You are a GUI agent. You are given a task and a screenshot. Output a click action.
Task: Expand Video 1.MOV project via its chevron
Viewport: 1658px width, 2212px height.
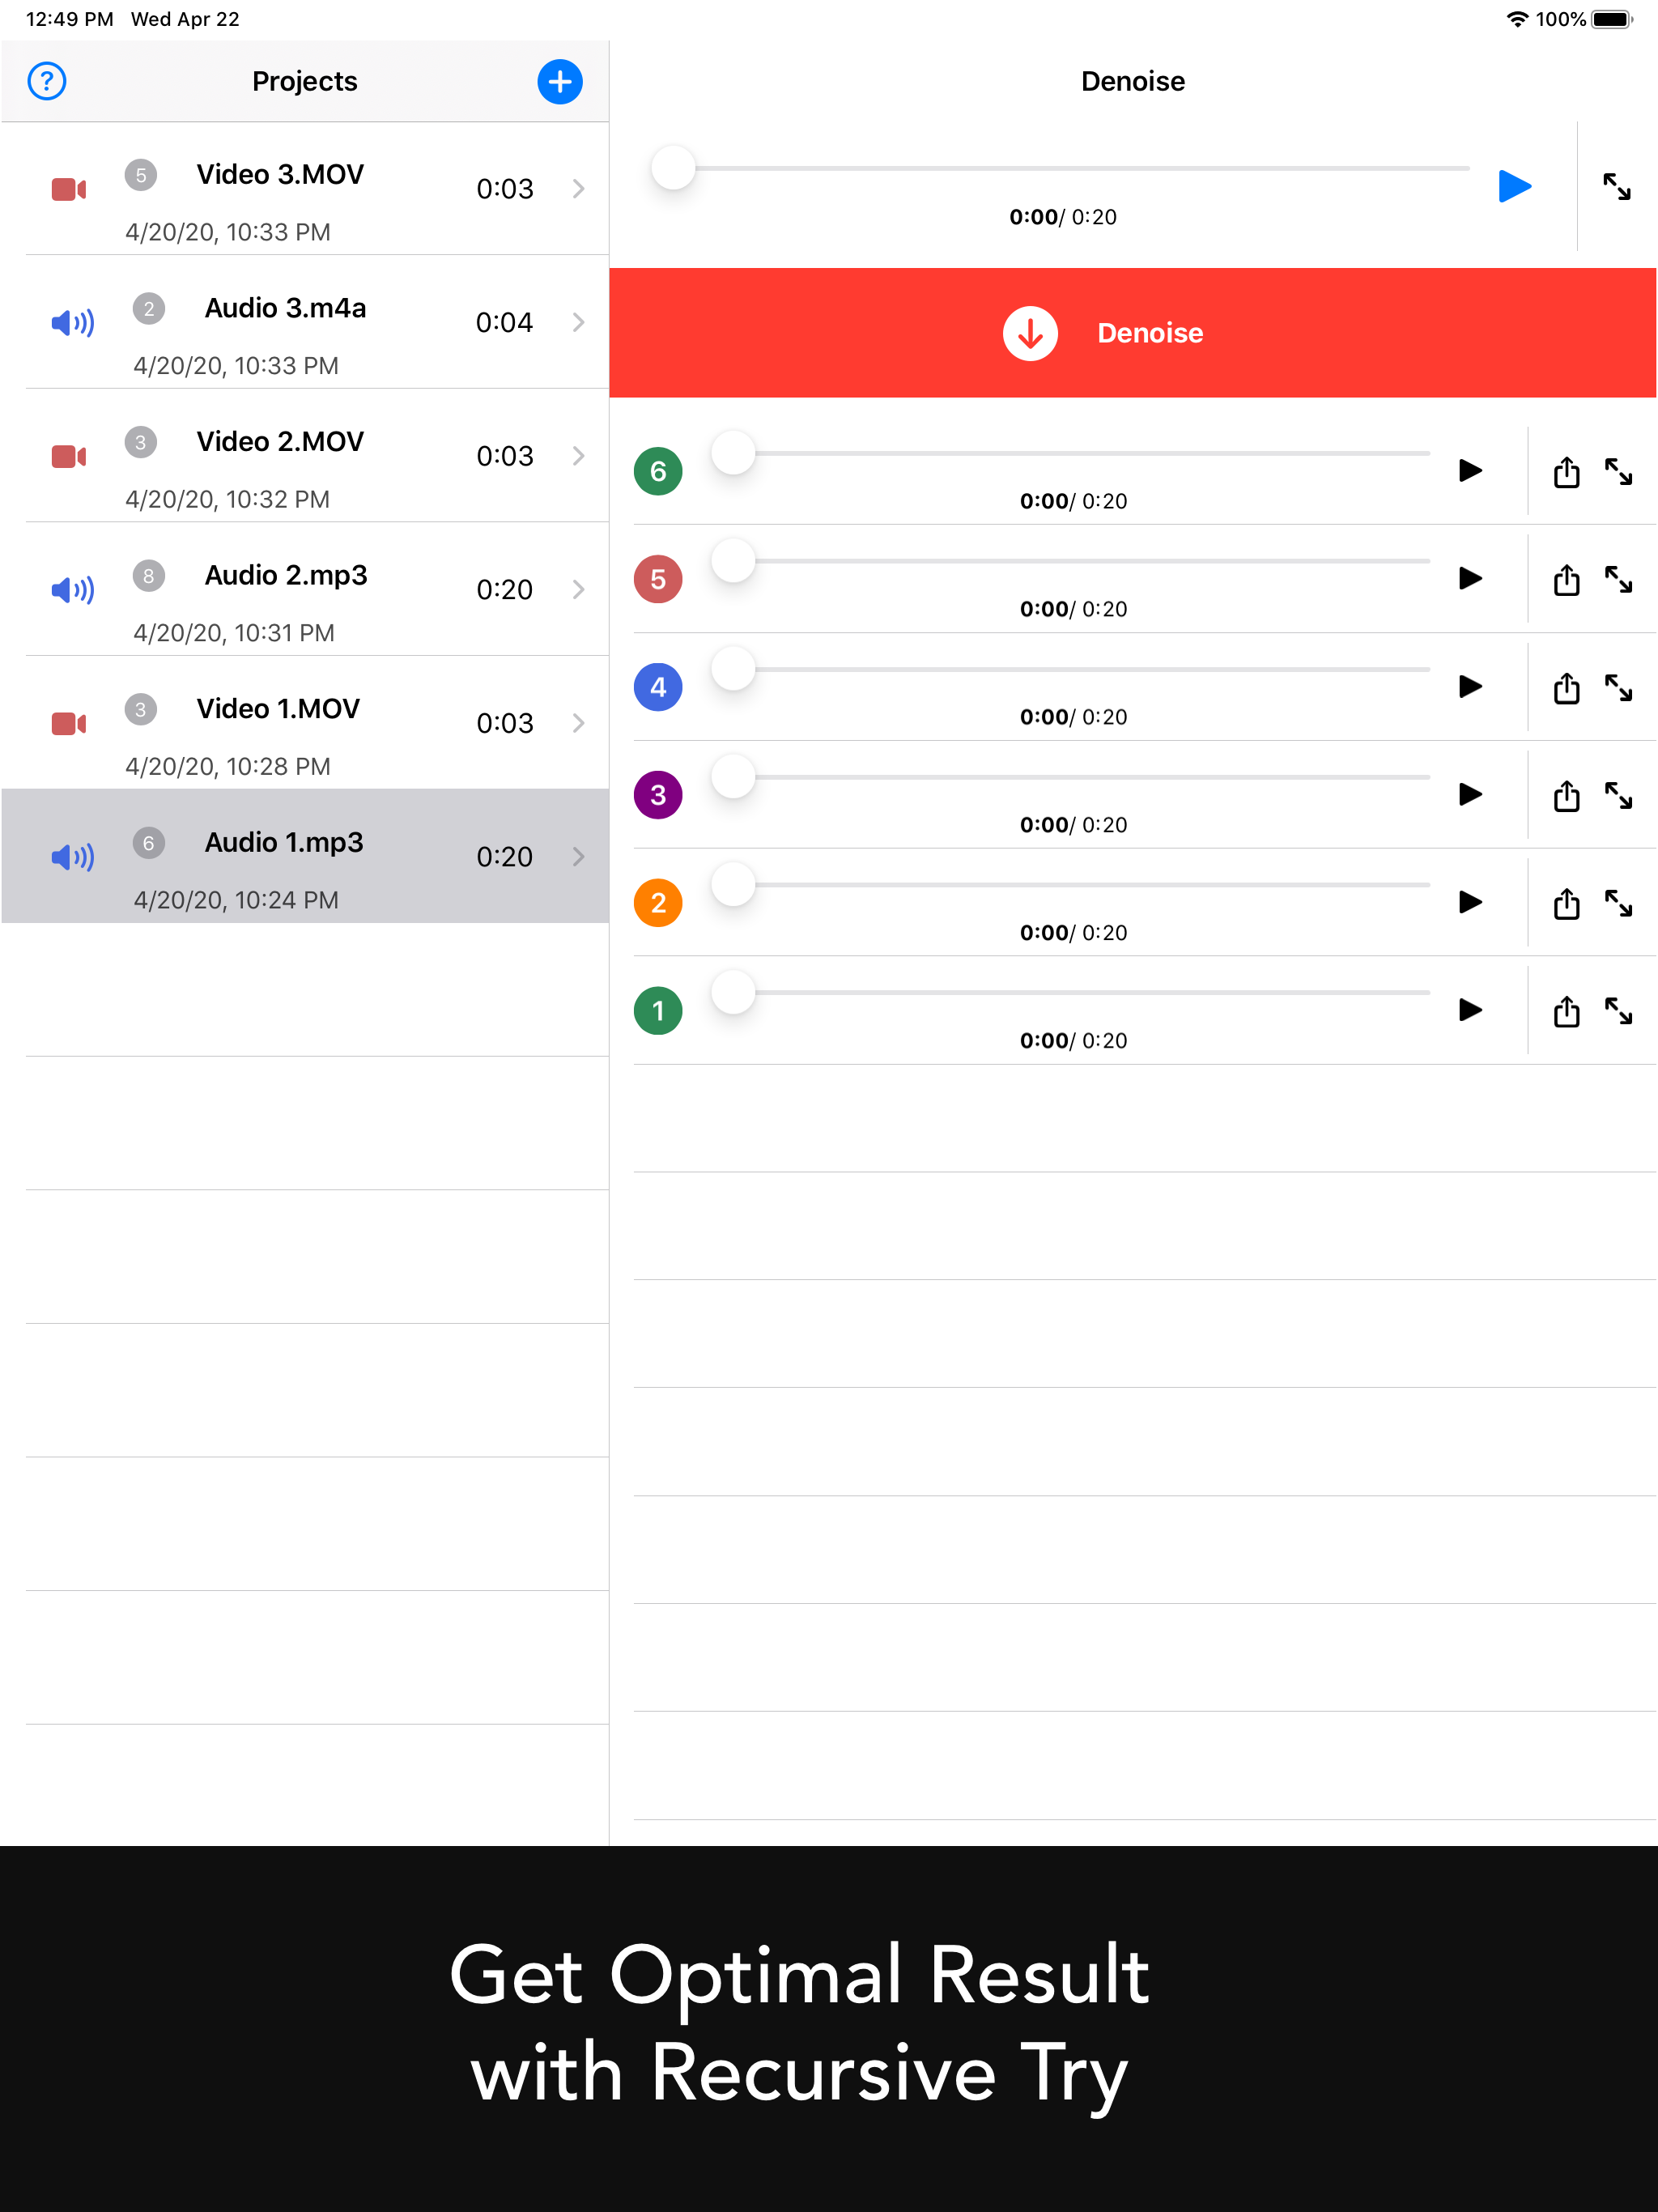580,723
